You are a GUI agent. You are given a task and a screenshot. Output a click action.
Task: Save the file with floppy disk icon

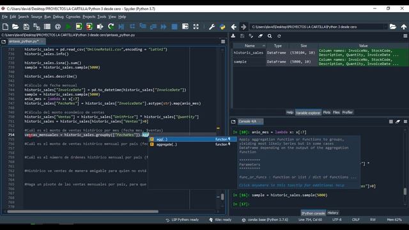tap(26, 27)
